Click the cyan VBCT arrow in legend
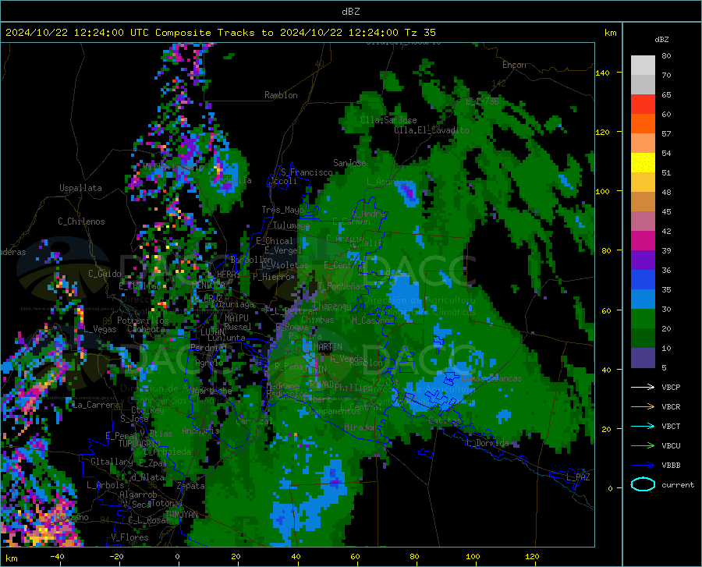This screenshot has height=567, width=702. [x=643, y=426]
